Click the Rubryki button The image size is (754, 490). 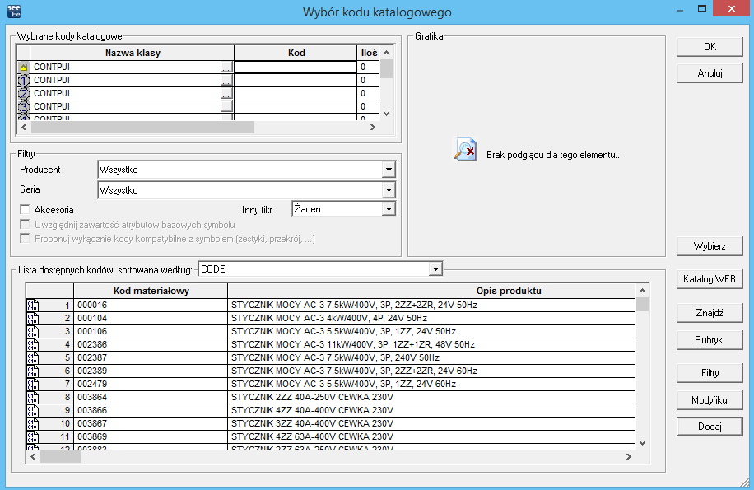[x=710, y=340]
